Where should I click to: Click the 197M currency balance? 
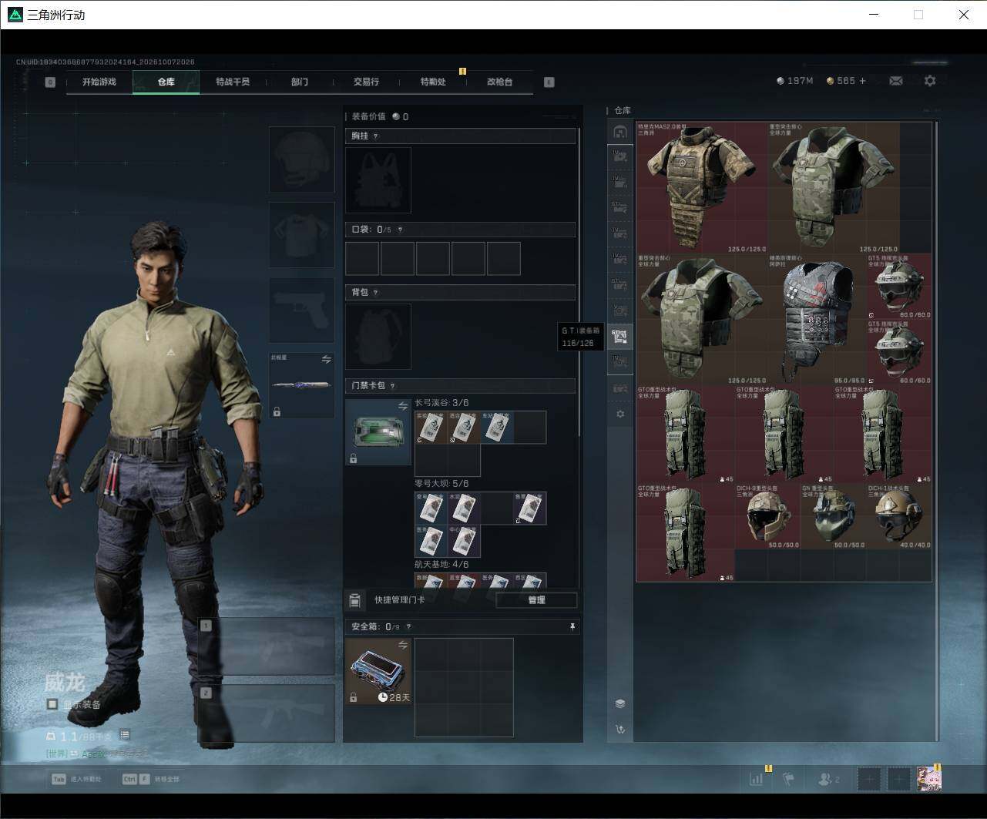coord(794,81)
